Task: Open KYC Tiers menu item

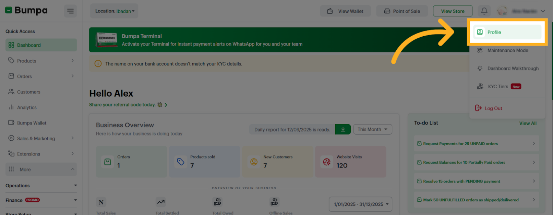Action: (507, 87)
